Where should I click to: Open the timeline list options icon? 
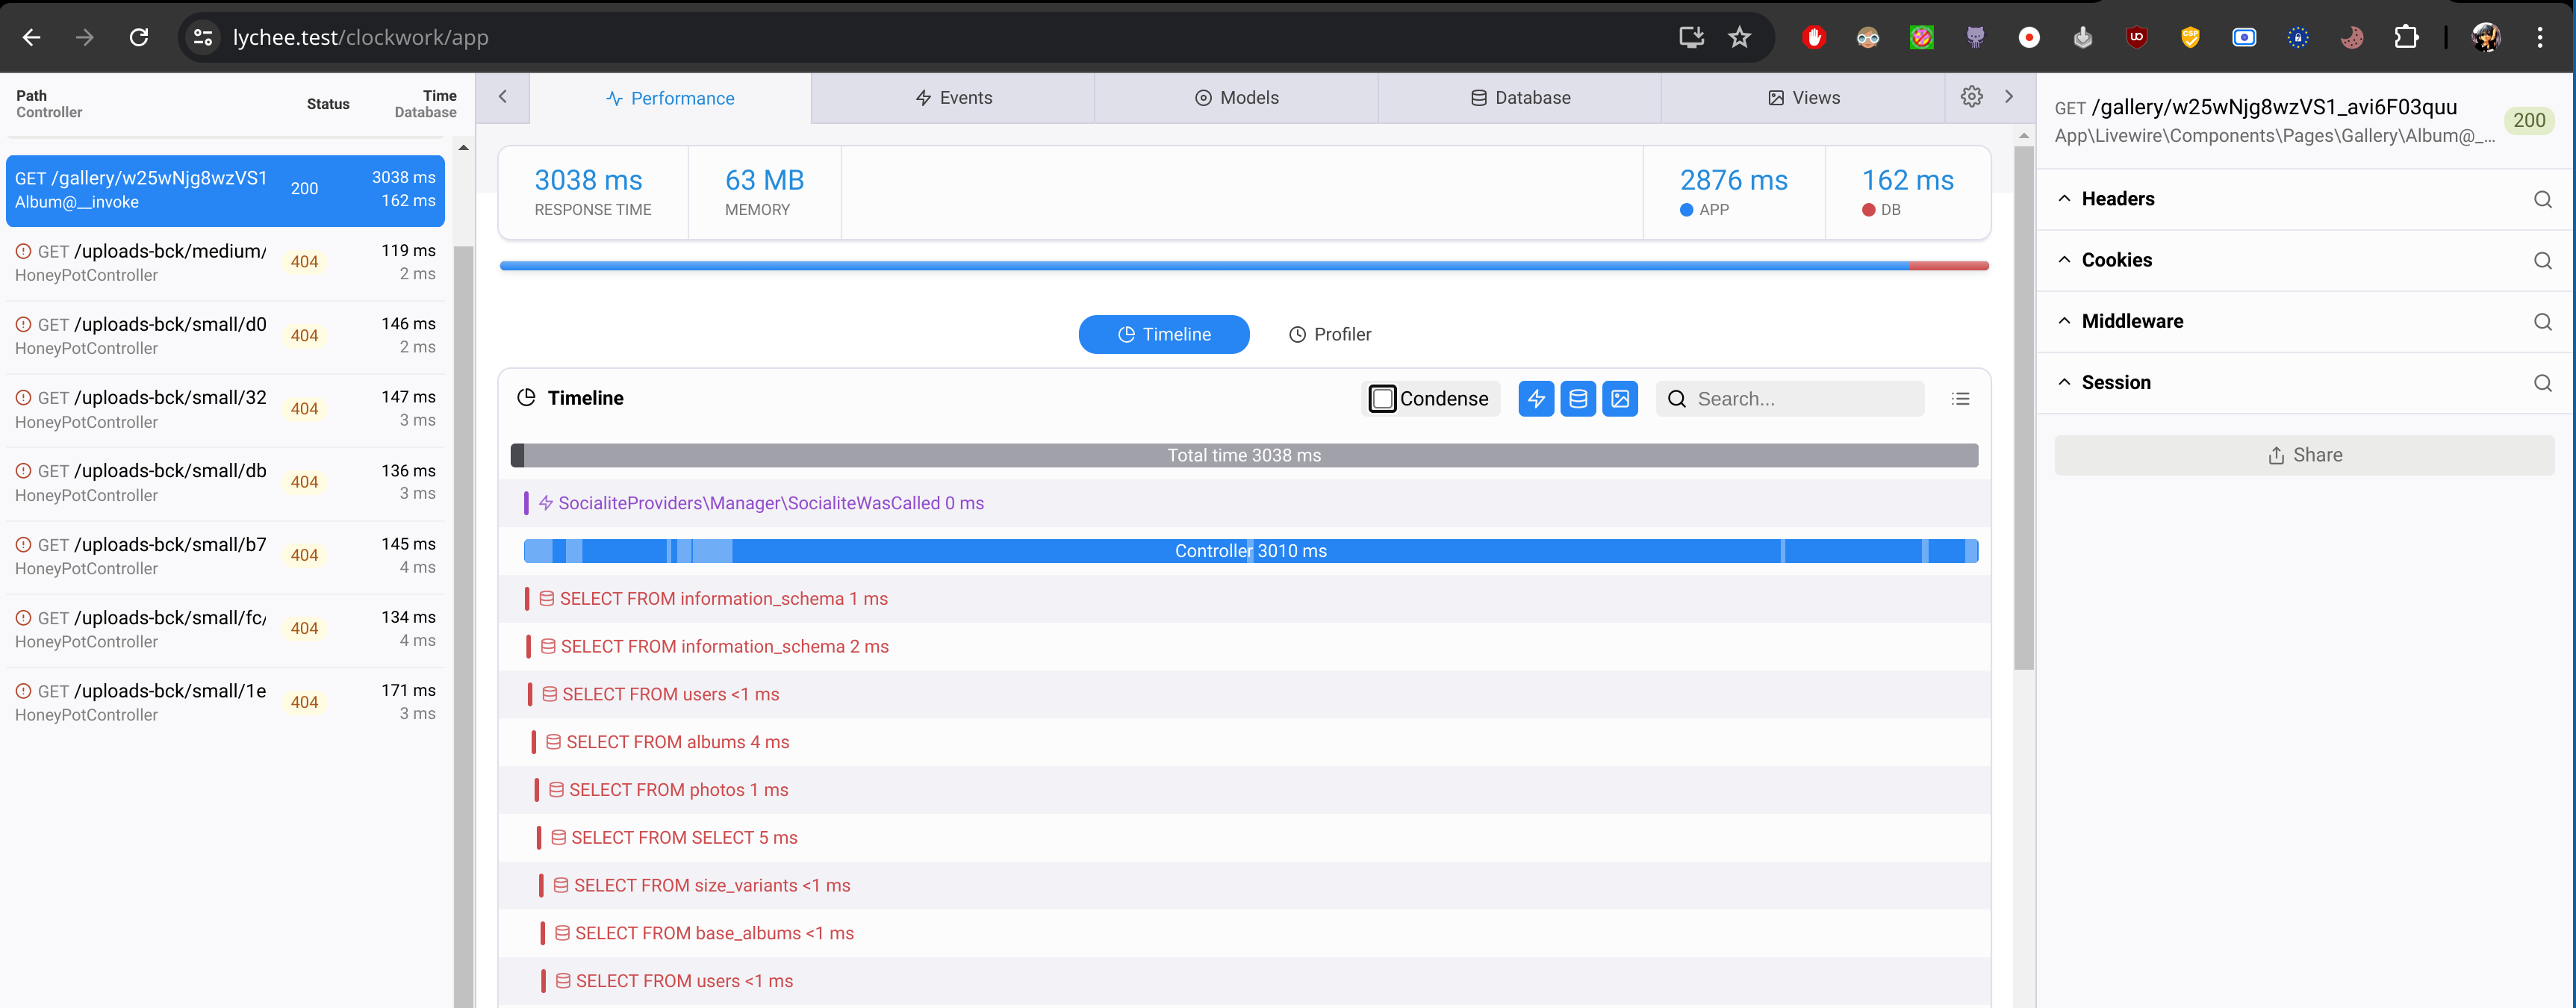pos(1960,399)
